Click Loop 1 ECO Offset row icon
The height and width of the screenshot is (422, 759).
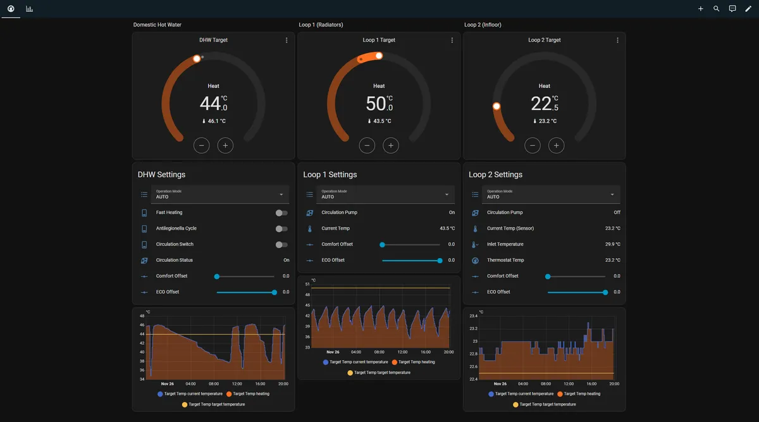point(310,260)
